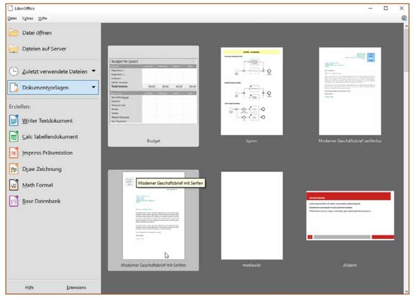Select the Alizarin presentation template thumbnail
This screenshot has height=297, width=414.
[350, 216]
